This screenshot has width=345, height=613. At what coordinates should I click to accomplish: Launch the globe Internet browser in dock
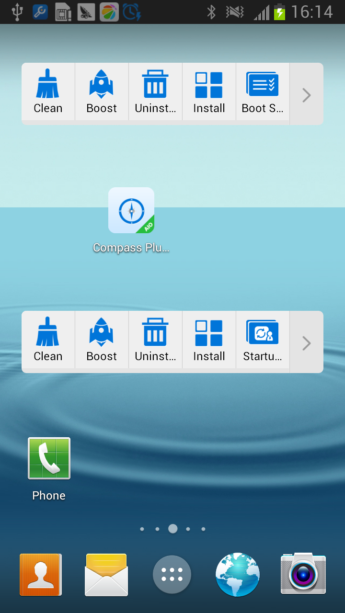coord(238,575)
